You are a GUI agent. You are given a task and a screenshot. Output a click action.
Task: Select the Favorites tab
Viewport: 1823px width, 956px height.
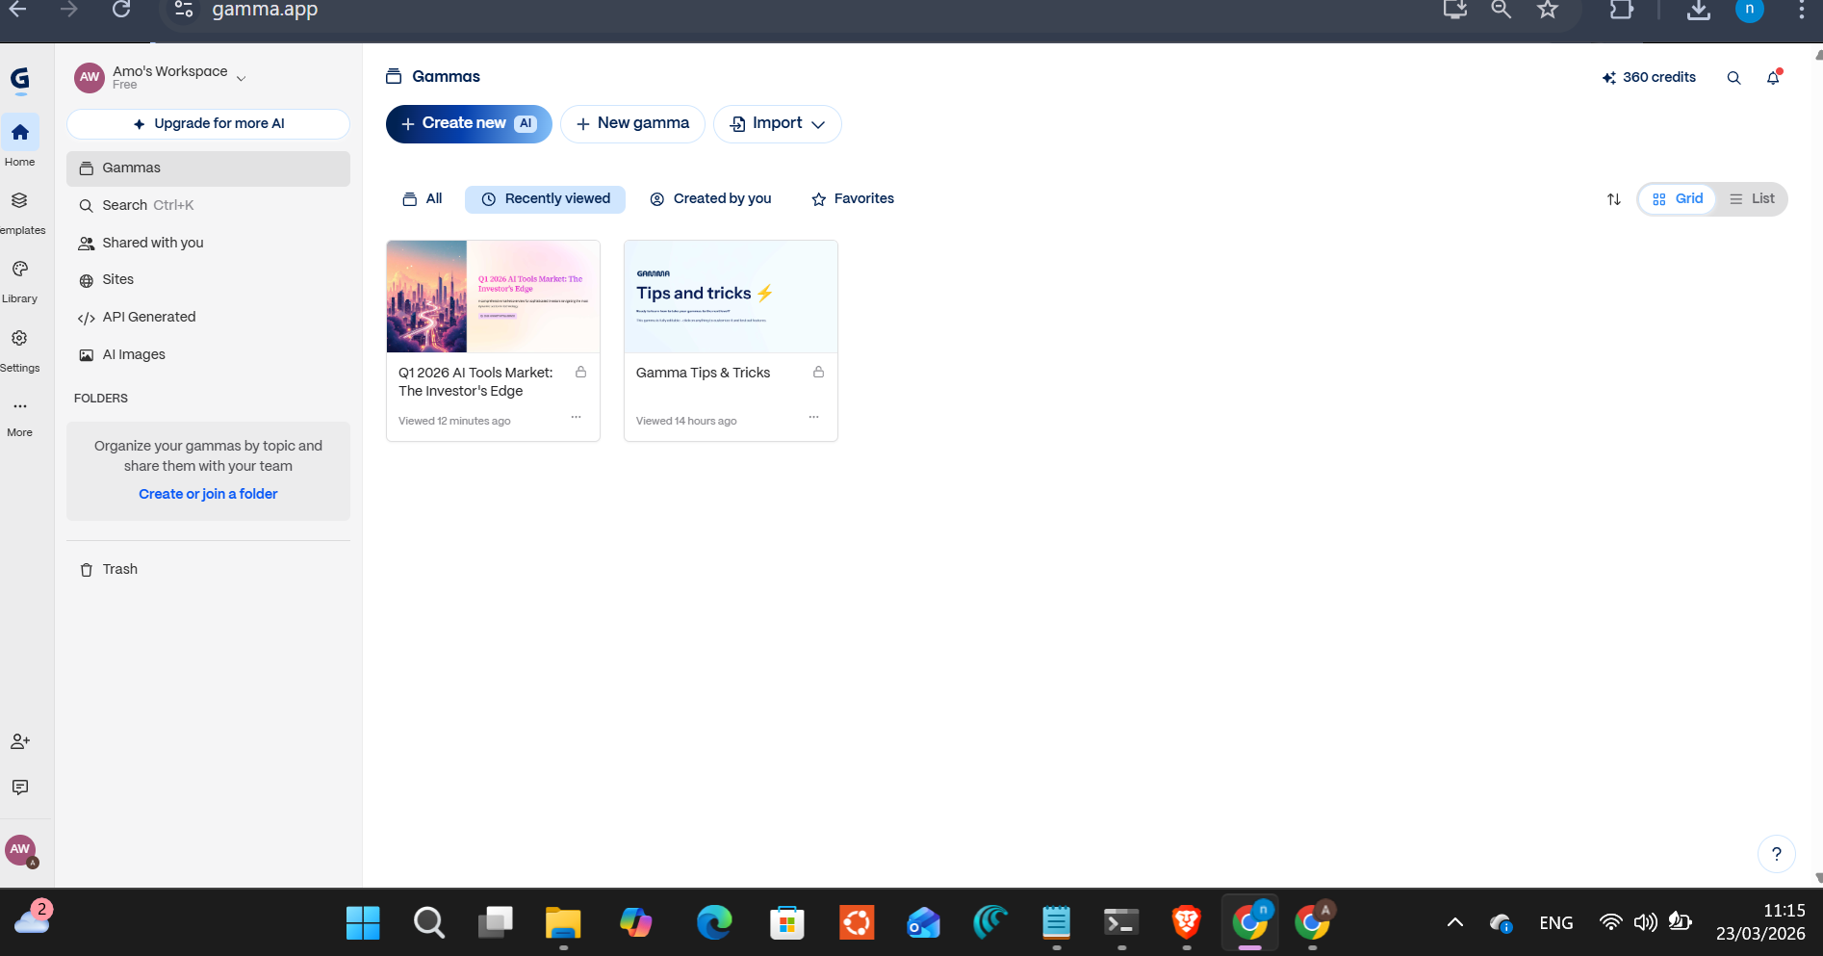pyautogui.click(x=853, y=199)
